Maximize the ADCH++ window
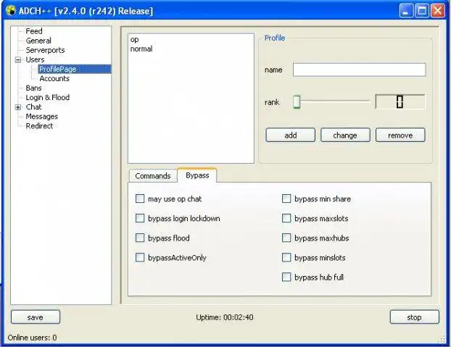Screen dimensions: 451x347 click(422, 11)
